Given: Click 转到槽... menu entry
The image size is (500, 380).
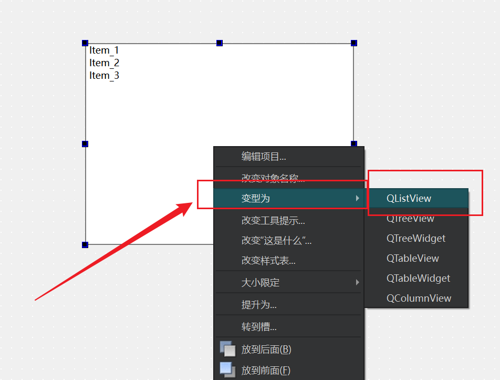Looking at the screenshot, I should click(259, 327).
